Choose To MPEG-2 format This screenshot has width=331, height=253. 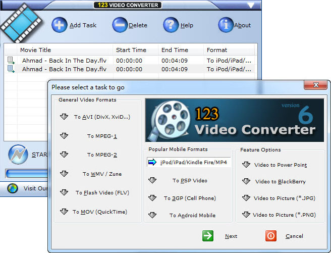pyautogui.click(x=102, y=155)
